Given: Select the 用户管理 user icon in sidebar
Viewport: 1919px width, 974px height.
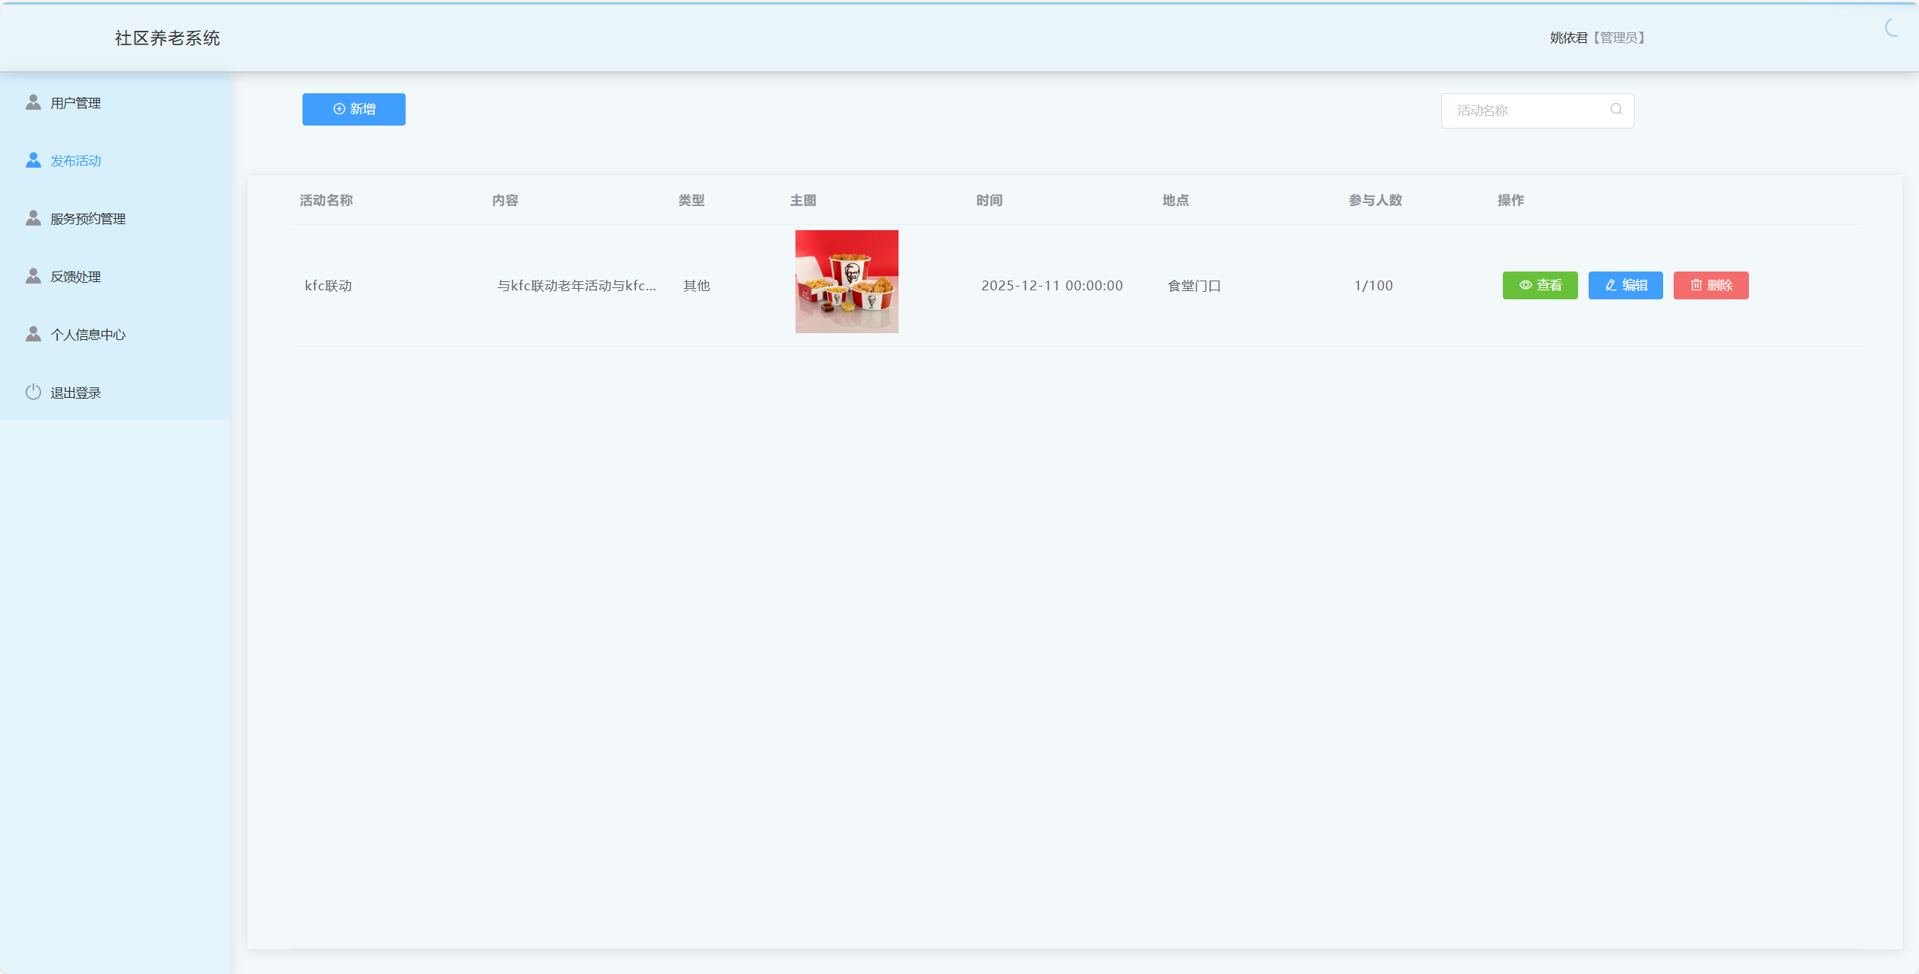Looking at the screenshot, I should point(32,102).
